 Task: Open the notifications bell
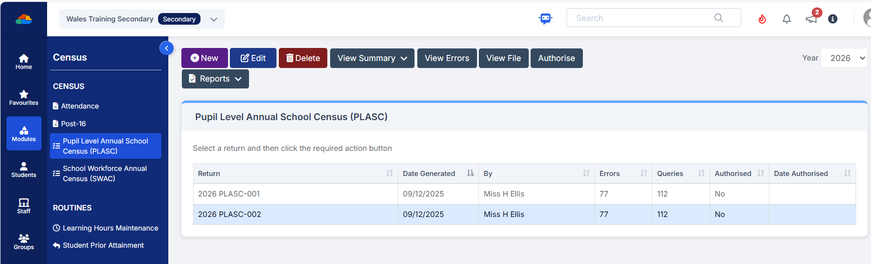(x=786, y=19)
